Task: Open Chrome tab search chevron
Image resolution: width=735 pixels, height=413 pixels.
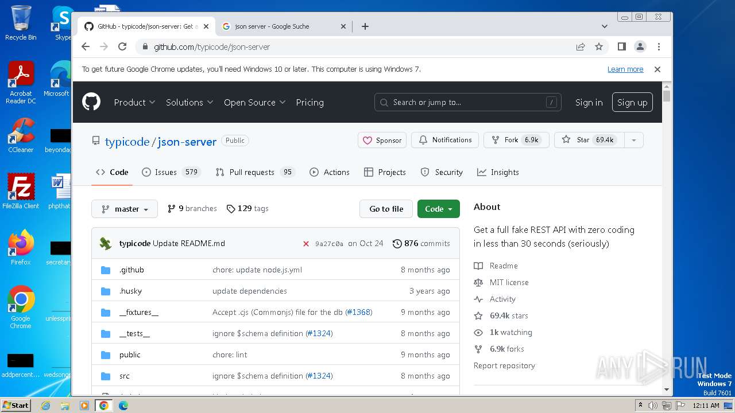Action: tap(605, 26)
